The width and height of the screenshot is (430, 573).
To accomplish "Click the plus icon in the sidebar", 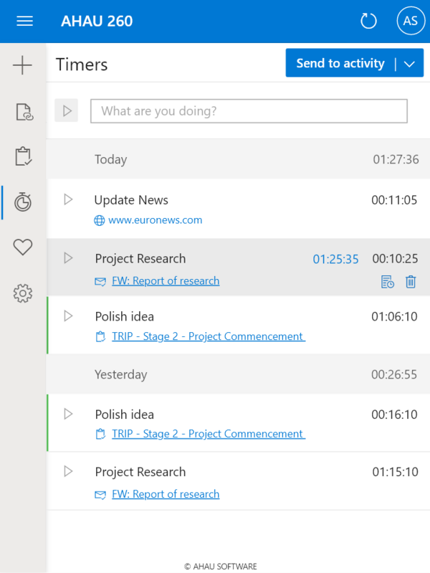I will coord(23,66).
